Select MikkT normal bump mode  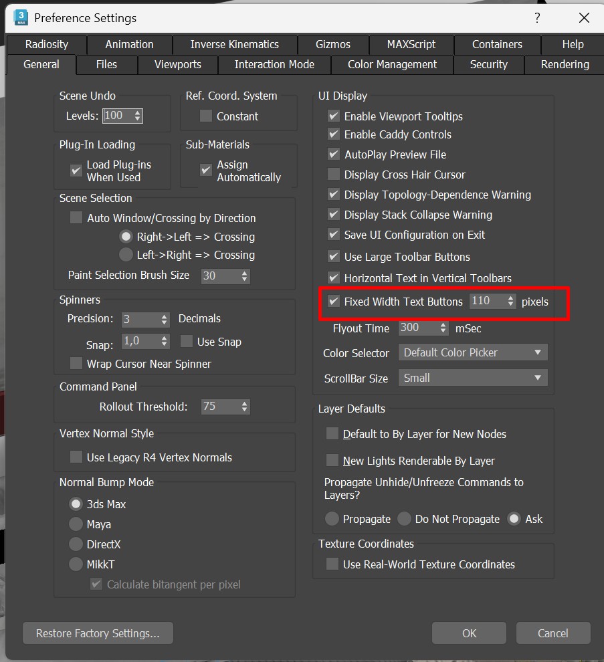click(76, 564)
